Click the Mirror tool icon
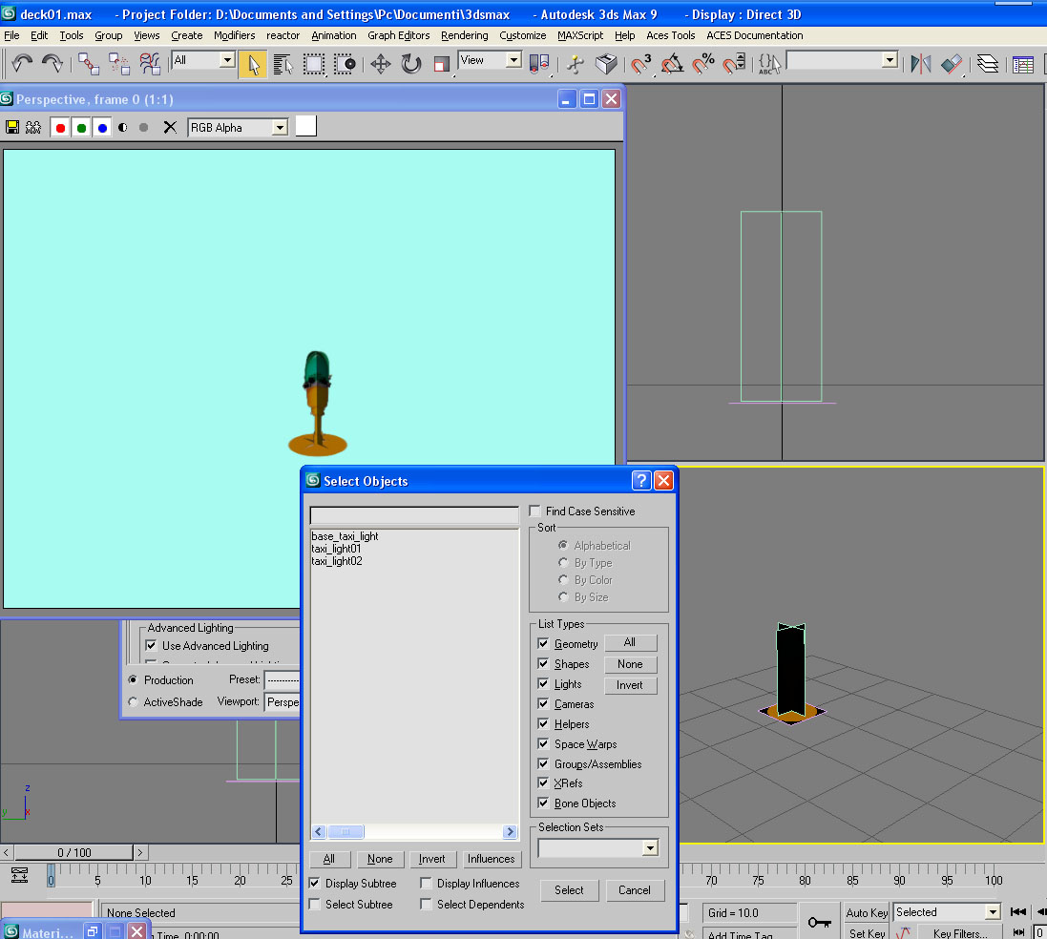This screenshot has height=939, width=1047. (x=921, y=64)
